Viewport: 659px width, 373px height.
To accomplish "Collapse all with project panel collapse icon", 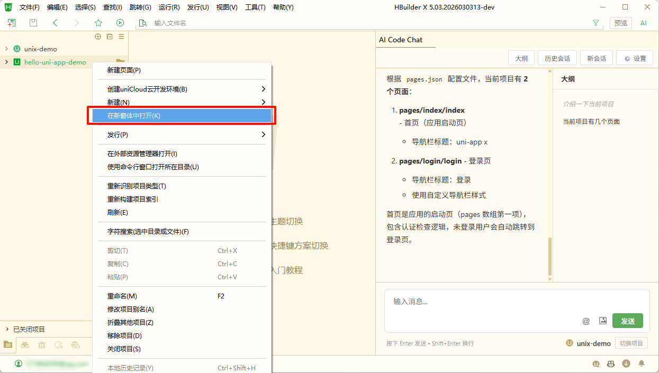I will pos(110,37).
